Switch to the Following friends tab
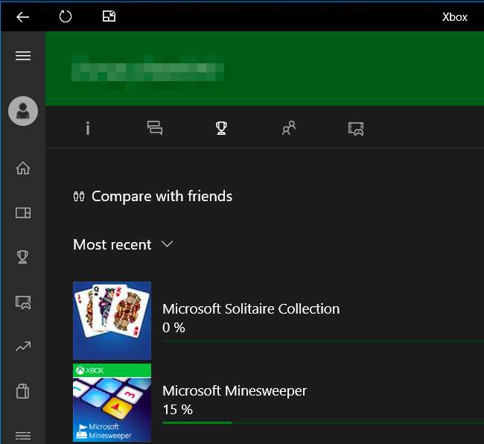The height and width of the screenshot is (444, 484). click(x=289, y=128)
